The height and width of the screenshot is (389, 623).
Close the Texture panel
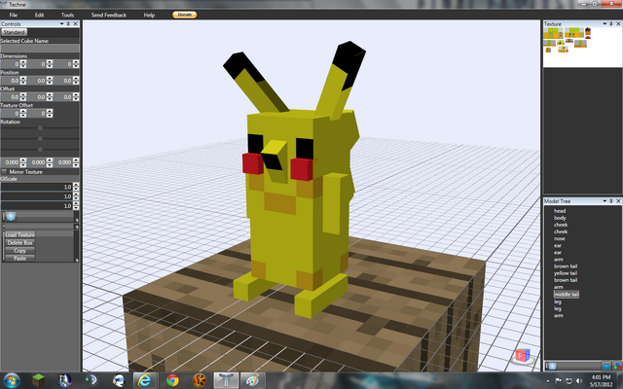coord(618,23)
